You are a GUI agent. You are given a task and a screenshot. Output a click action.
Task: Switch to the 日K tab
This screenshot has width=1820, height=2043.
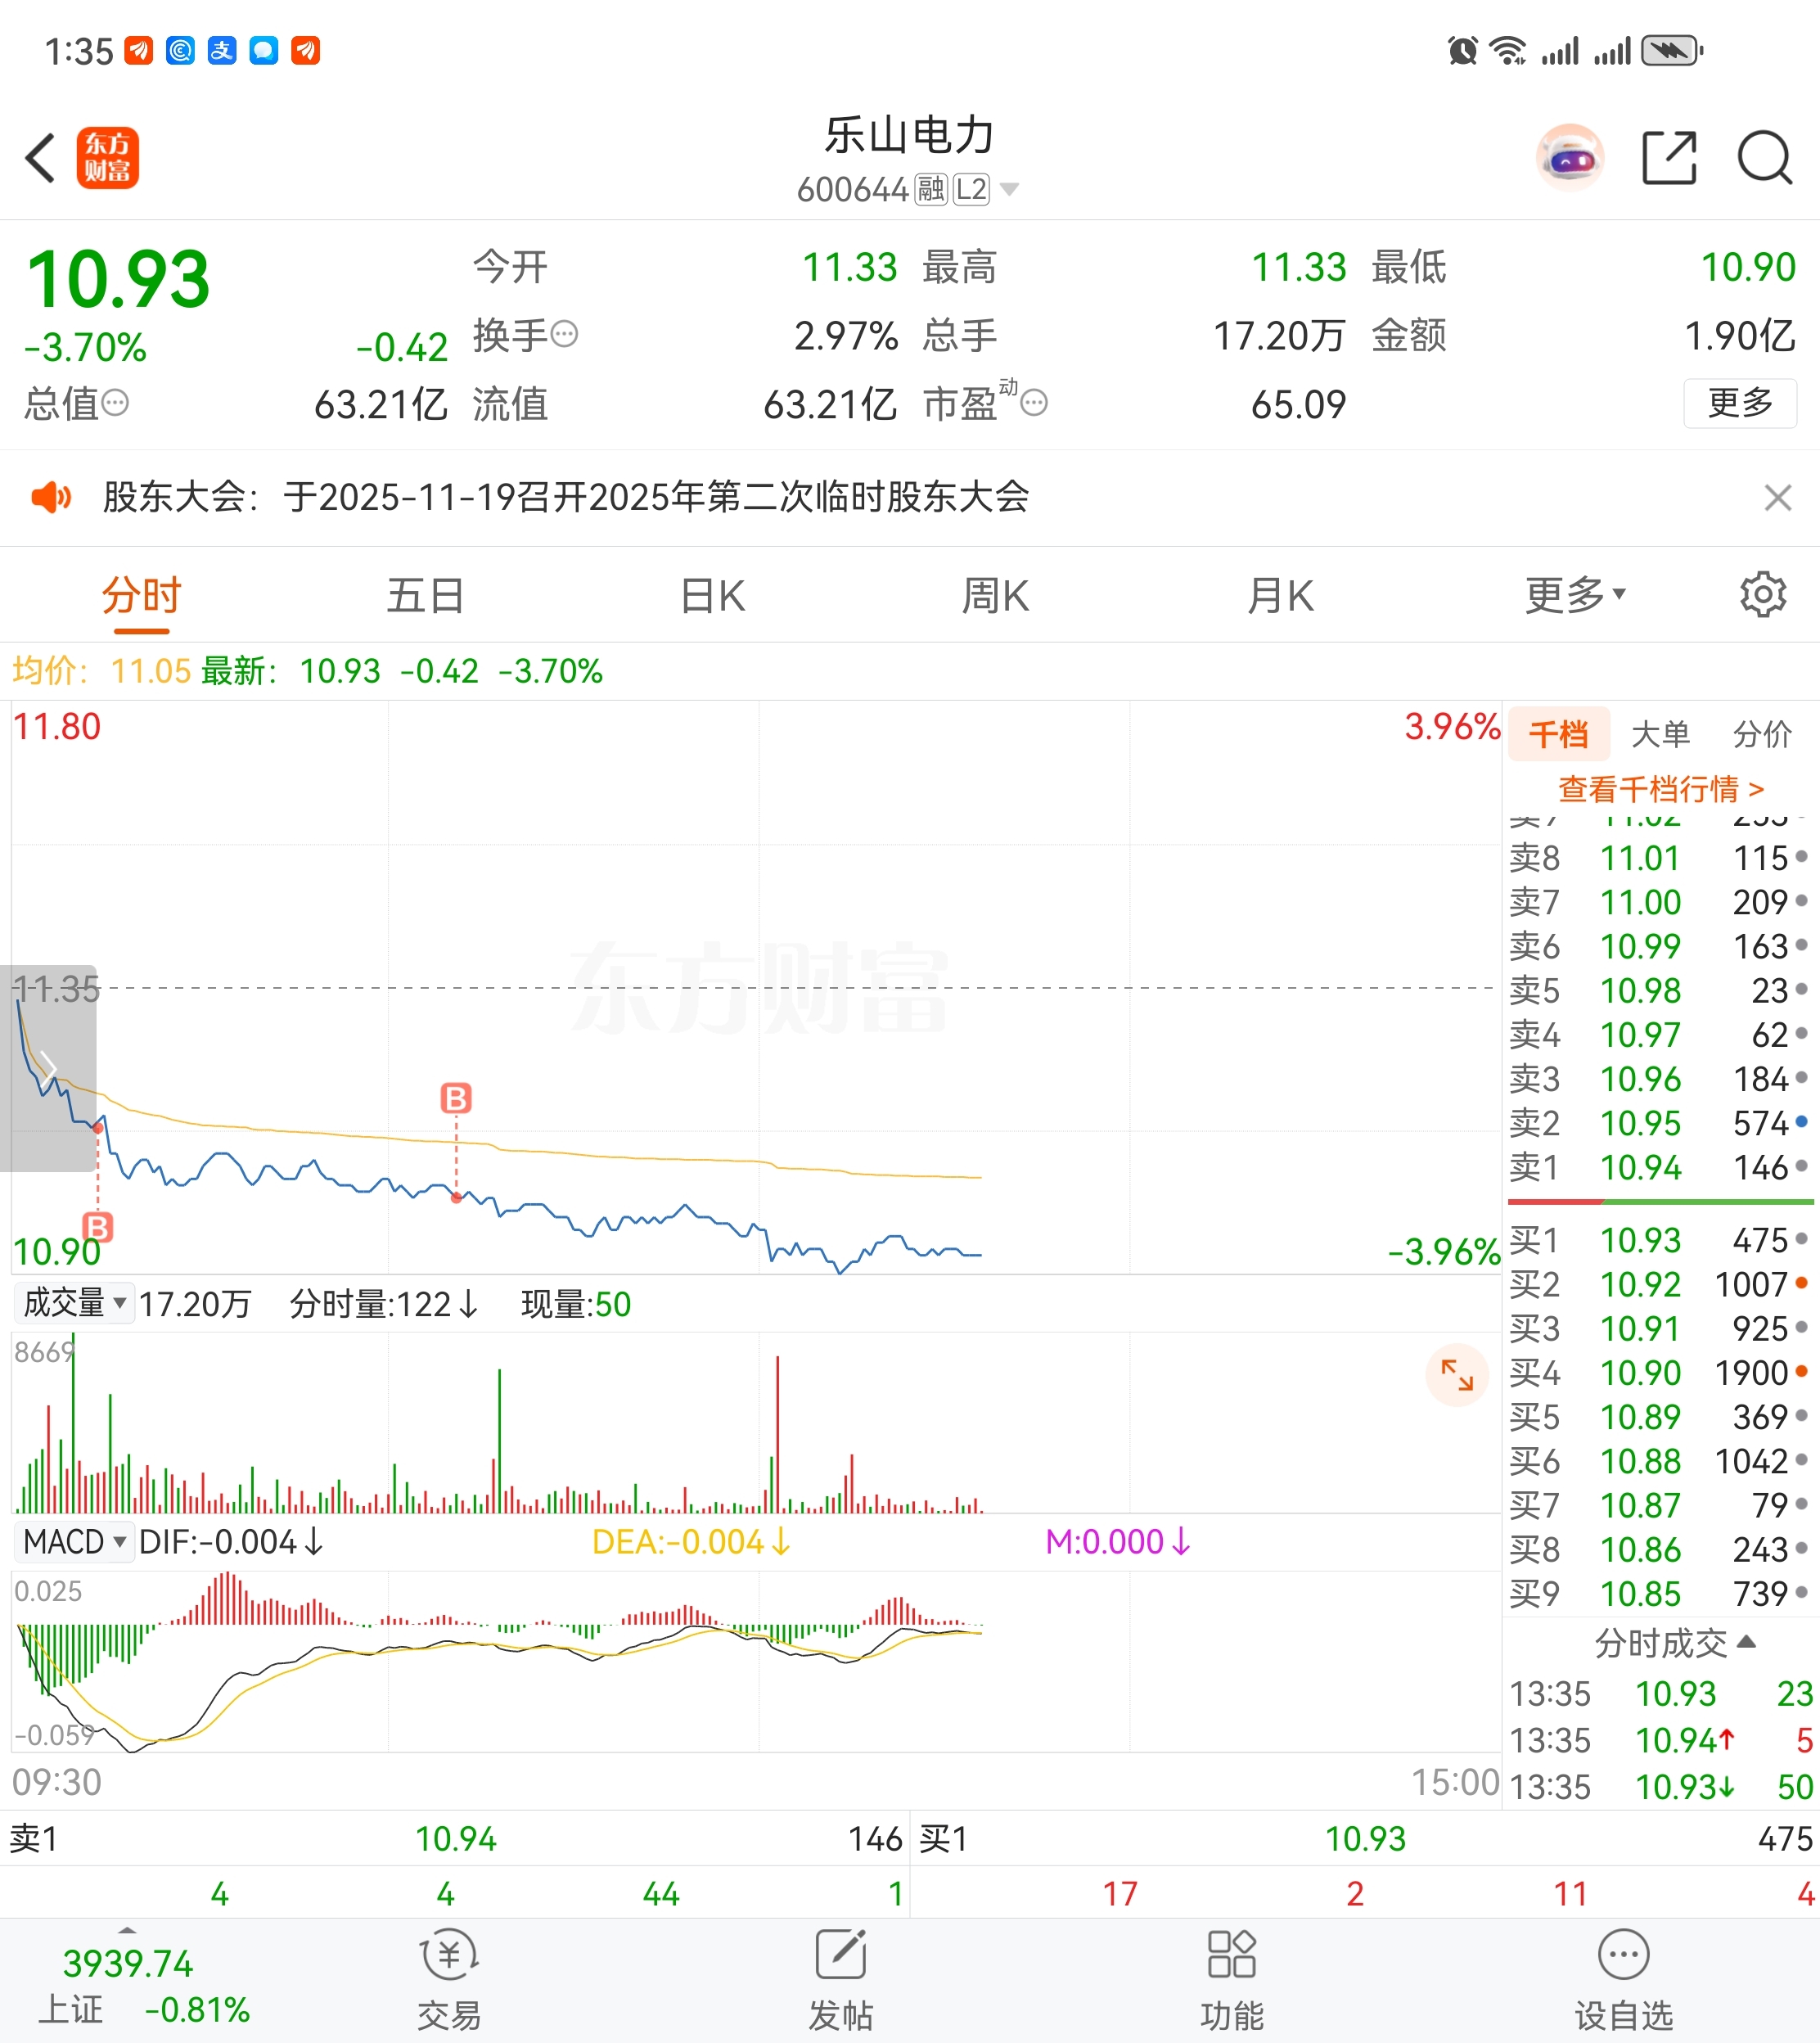tap(712, 595)
